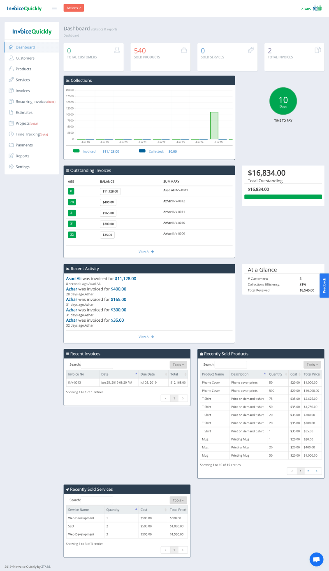Viewport: 329px width, 571px height.
Task: Click $11,128.00 balance for INV-0013
Action: coord(110,191)
